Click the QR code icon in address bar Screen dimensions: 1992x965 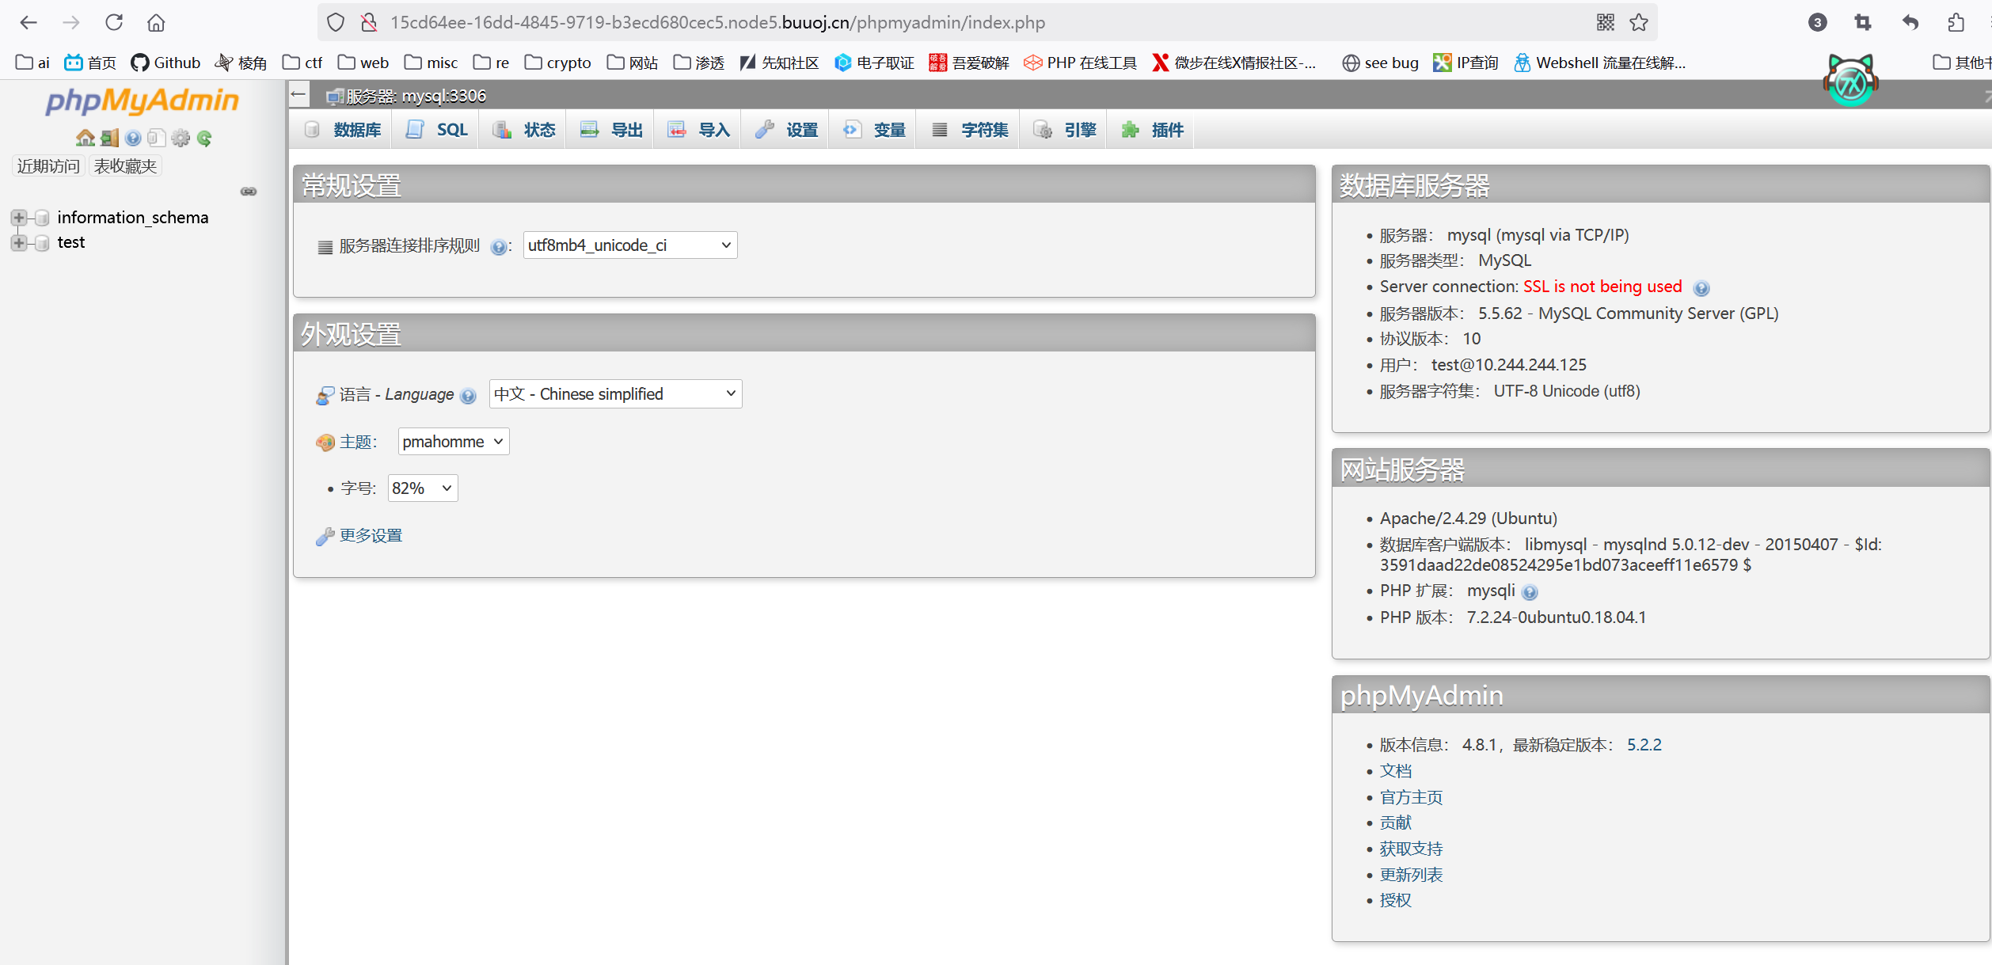[1605, 22]
